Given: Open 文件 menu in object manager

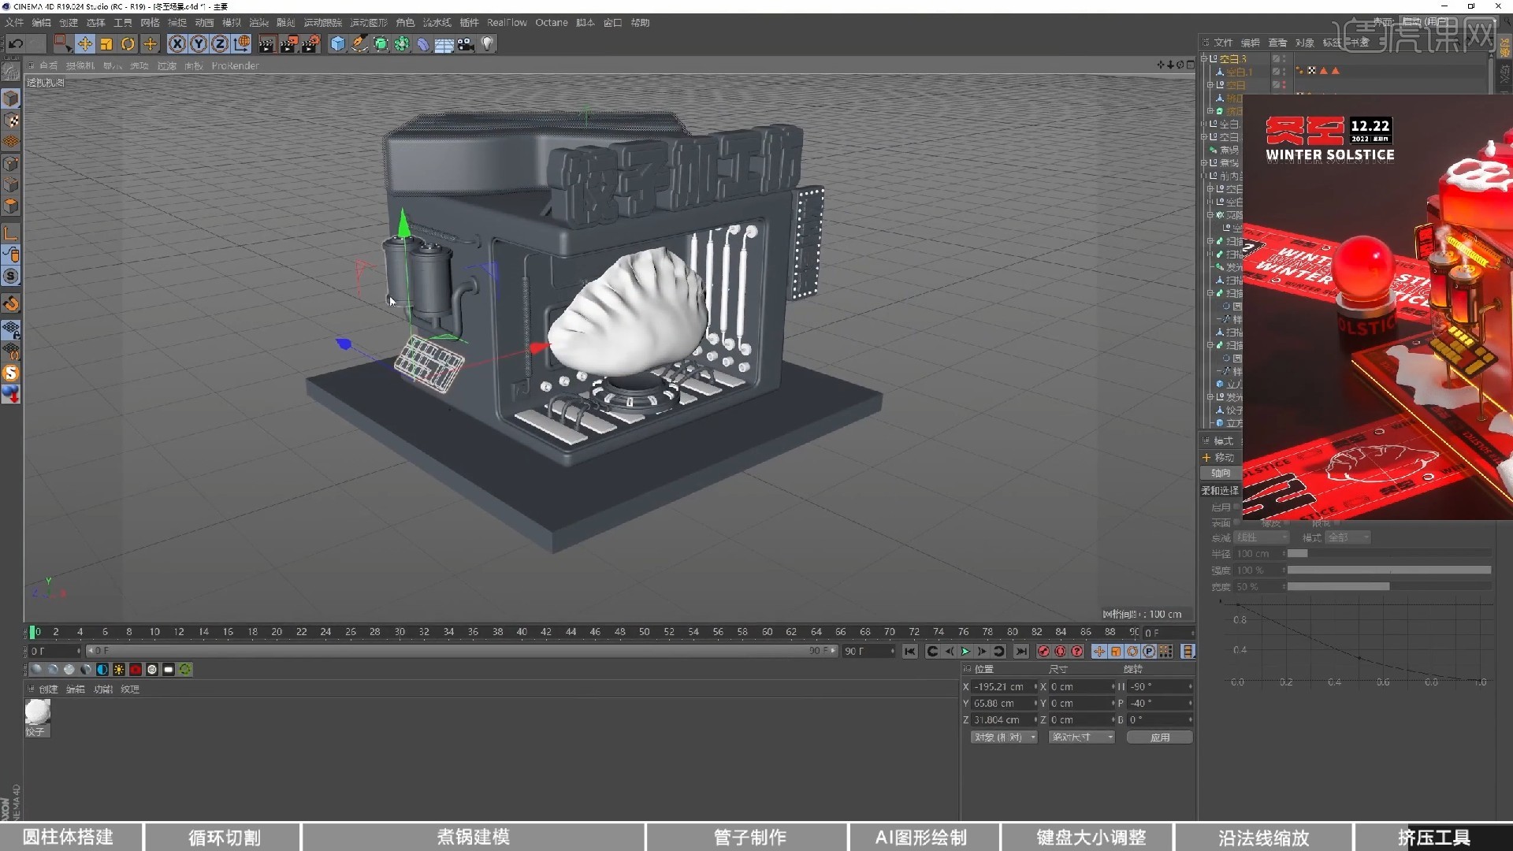Looking at the screenshot, I should 1223,43.
